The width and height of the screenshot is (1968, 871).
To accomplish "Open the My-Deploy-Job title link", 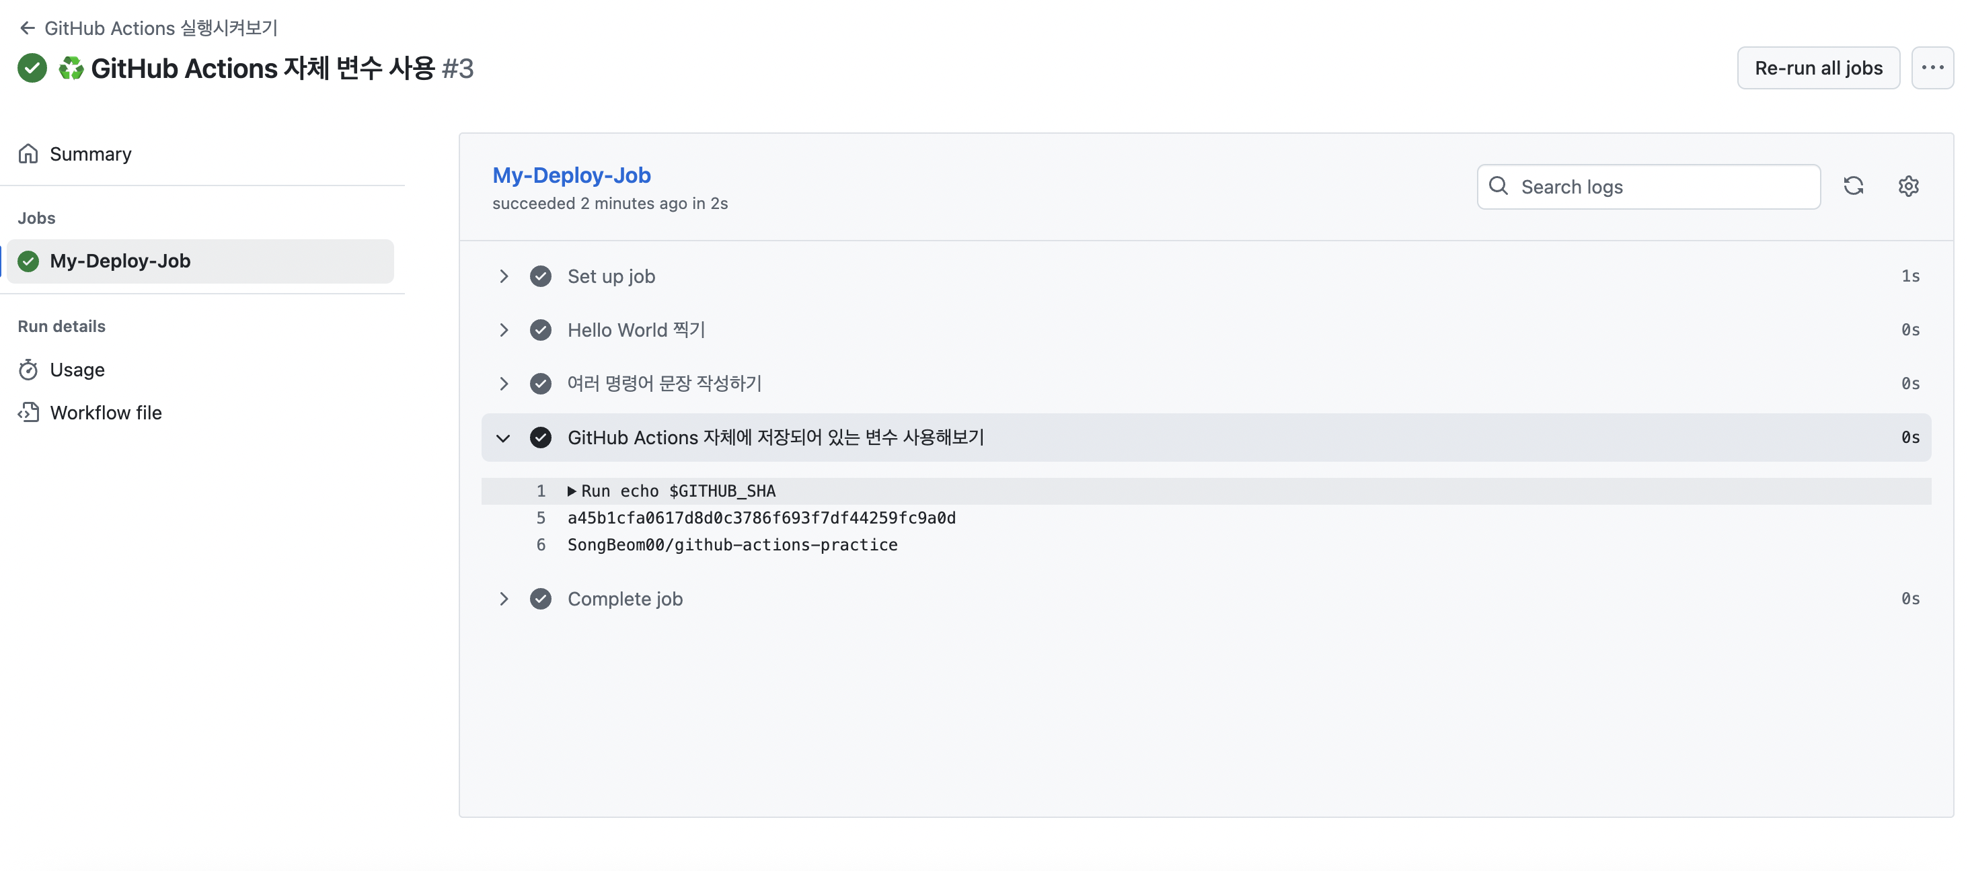I will 572,175.
